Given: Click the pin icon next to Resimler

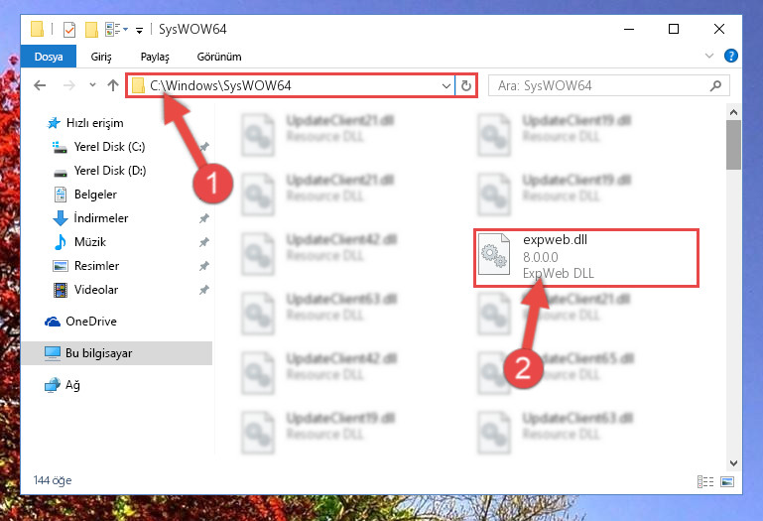Looking at the screenshot, I should pos(203,266).
